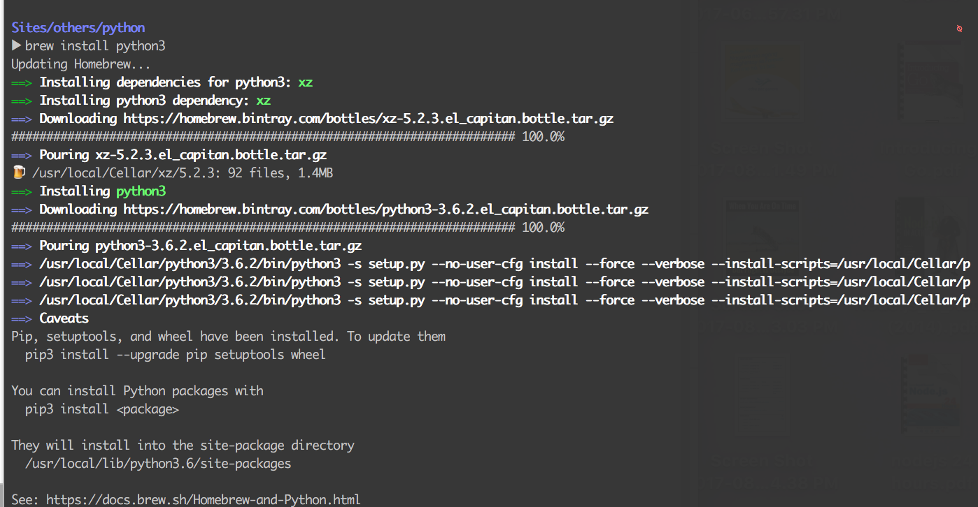978x507 pixels.
Task: Click the red crossed-out bell icon
Action: tap(960, 29)
